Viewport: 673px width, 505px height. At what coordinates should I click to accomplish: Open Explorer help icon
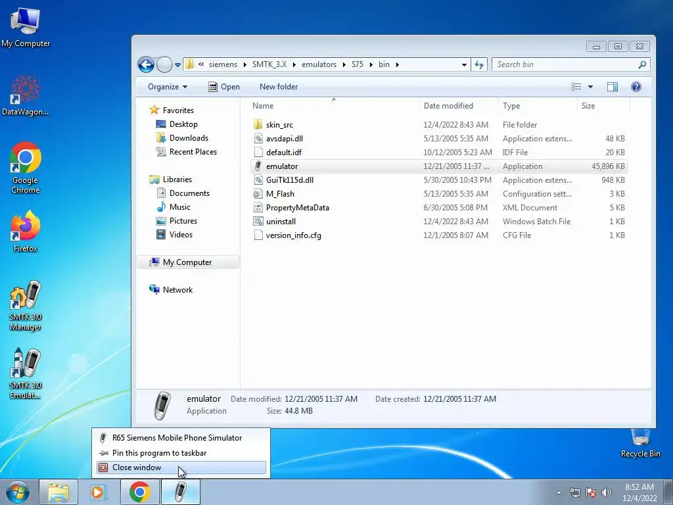coord(636,87)
